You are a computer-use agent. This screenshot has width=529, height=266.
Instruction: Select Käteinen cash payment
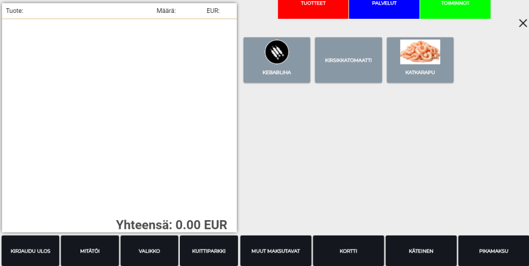click(x=421, y=251)
